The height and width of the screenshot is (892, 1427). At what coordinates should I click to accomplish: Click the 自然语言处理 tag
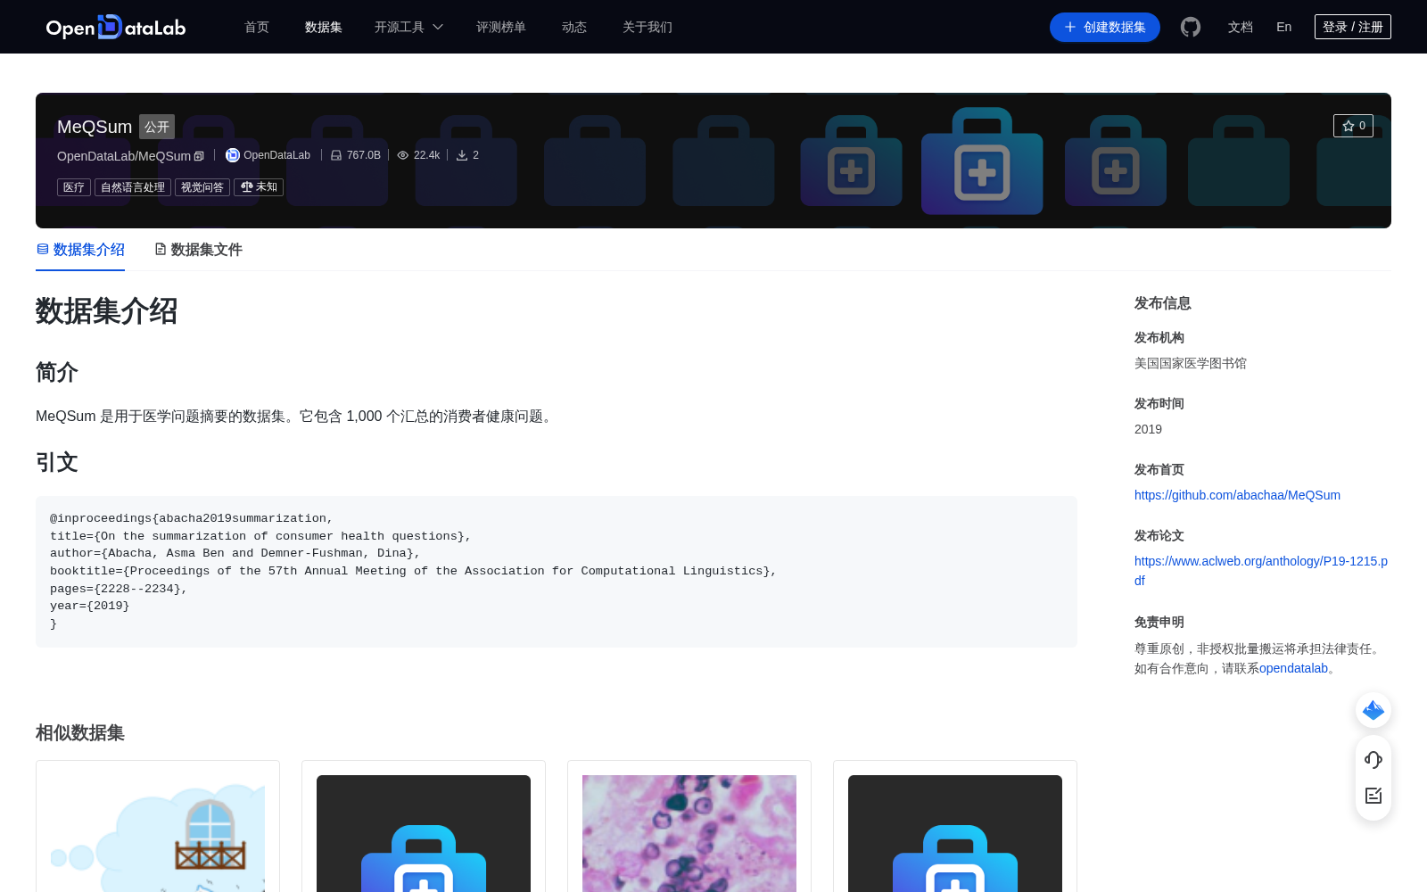(x=133, y=187)
